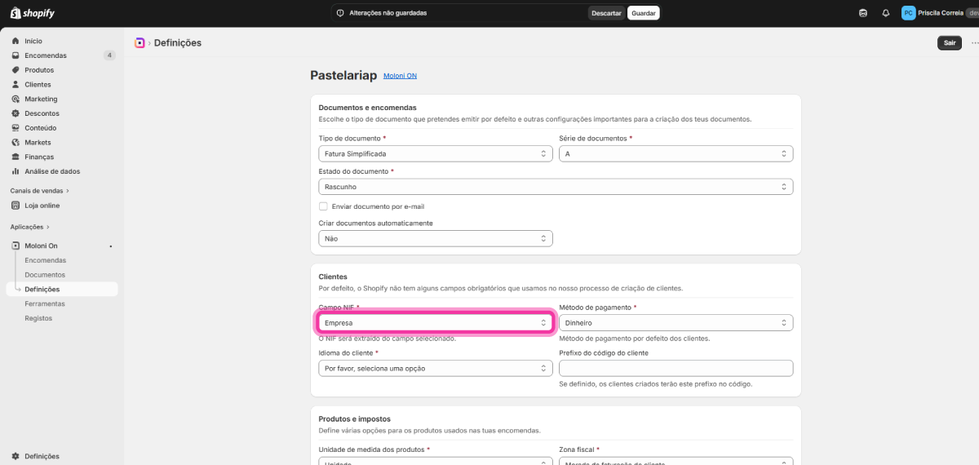Open the notifications bell
Viewport: 979px width, 465px height.
pos(886,13)
